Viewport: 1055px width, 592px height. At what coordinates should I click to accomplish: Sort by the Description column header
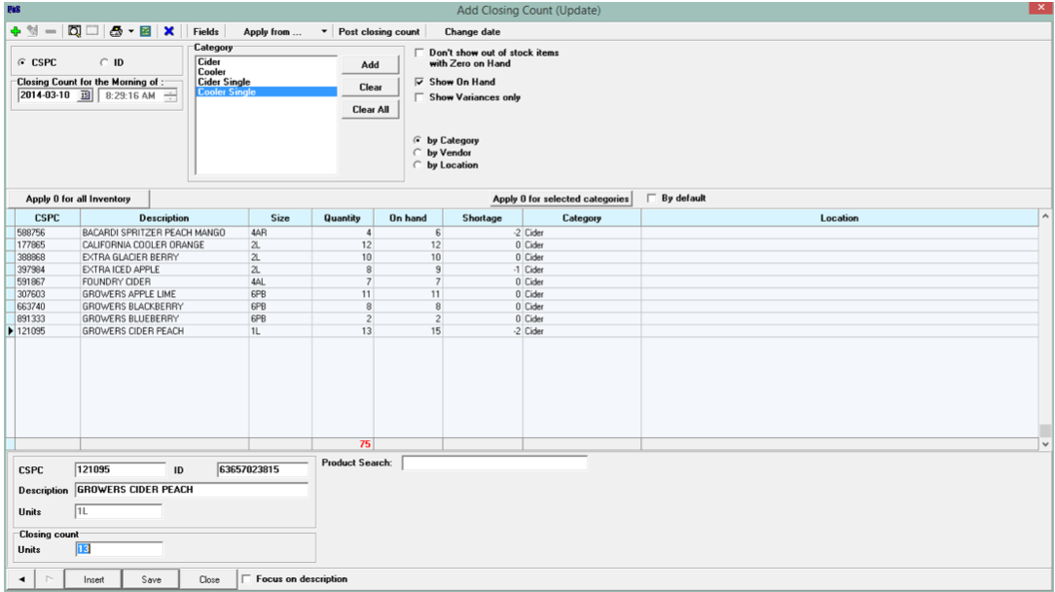(164, 218)
